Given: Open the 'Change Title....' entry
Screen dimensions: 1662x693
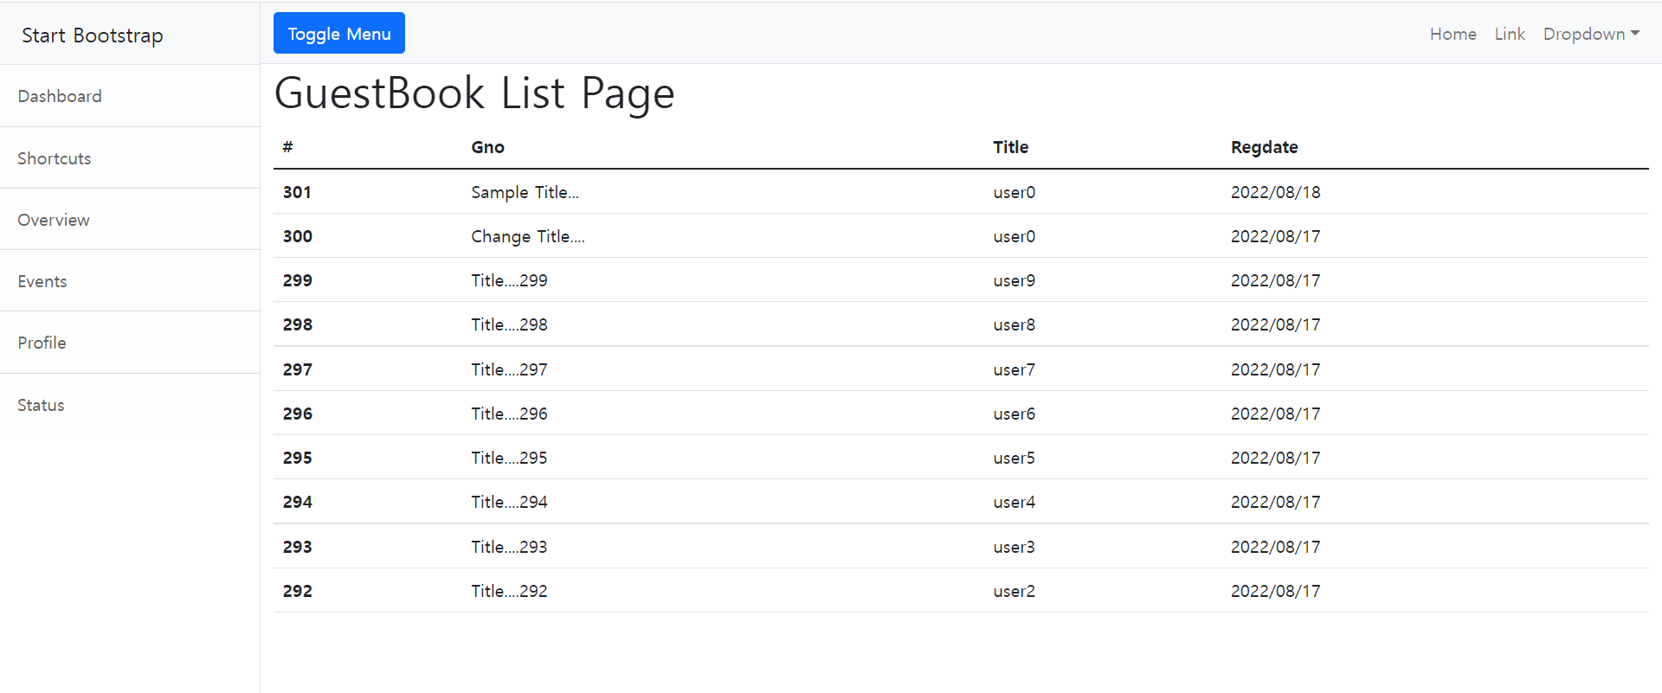Looking at the screenshot, I should tap(528, 236).
